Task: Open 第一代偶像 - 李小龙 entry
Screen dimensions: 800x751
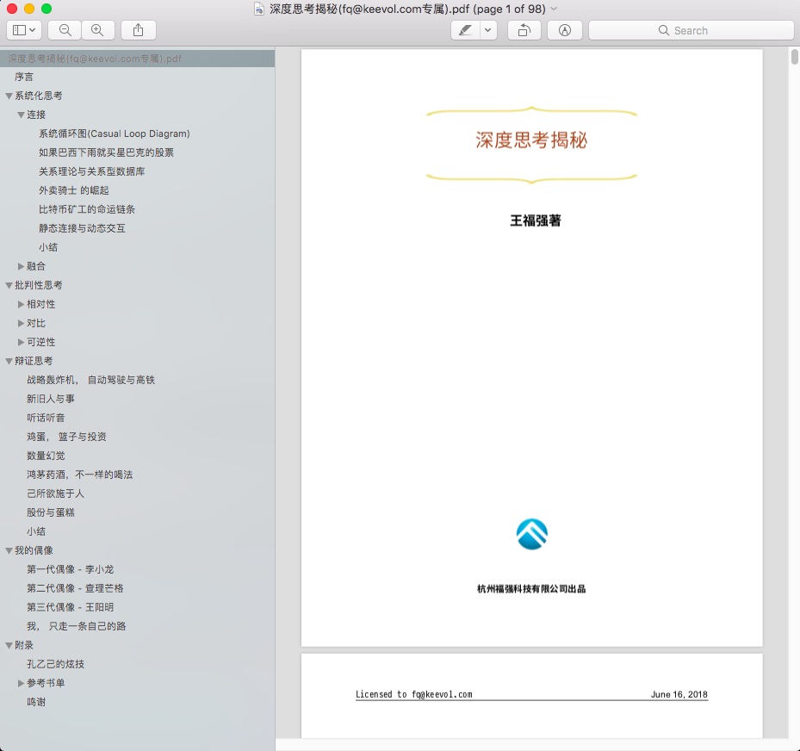Action: click(71, 569)
